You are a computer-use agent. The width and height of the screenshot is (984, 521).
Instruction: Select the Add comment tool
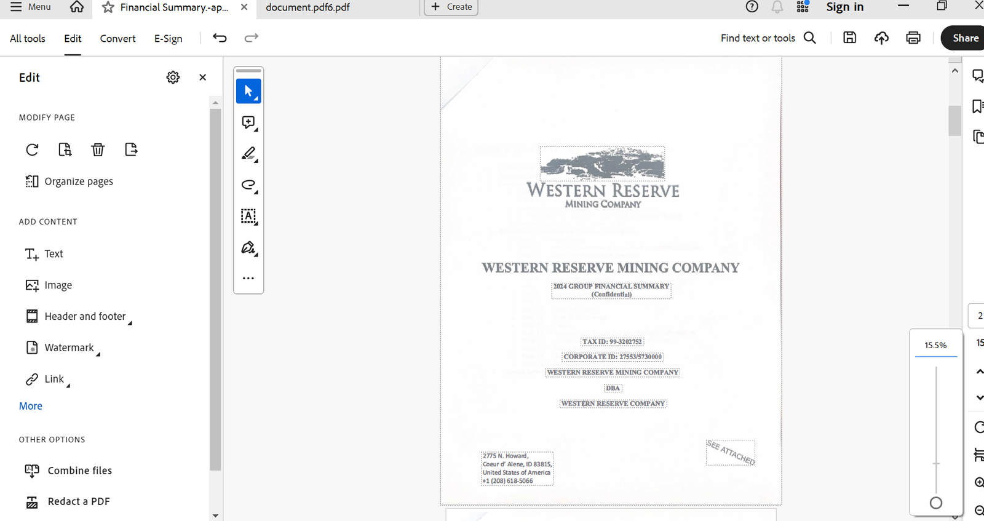(248, 122)
